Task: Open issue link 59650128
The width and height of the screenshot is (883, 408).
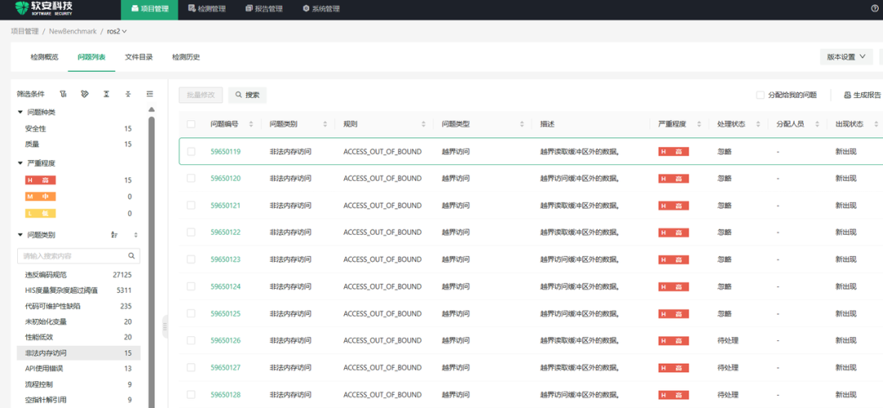Action: coord(226,394)
